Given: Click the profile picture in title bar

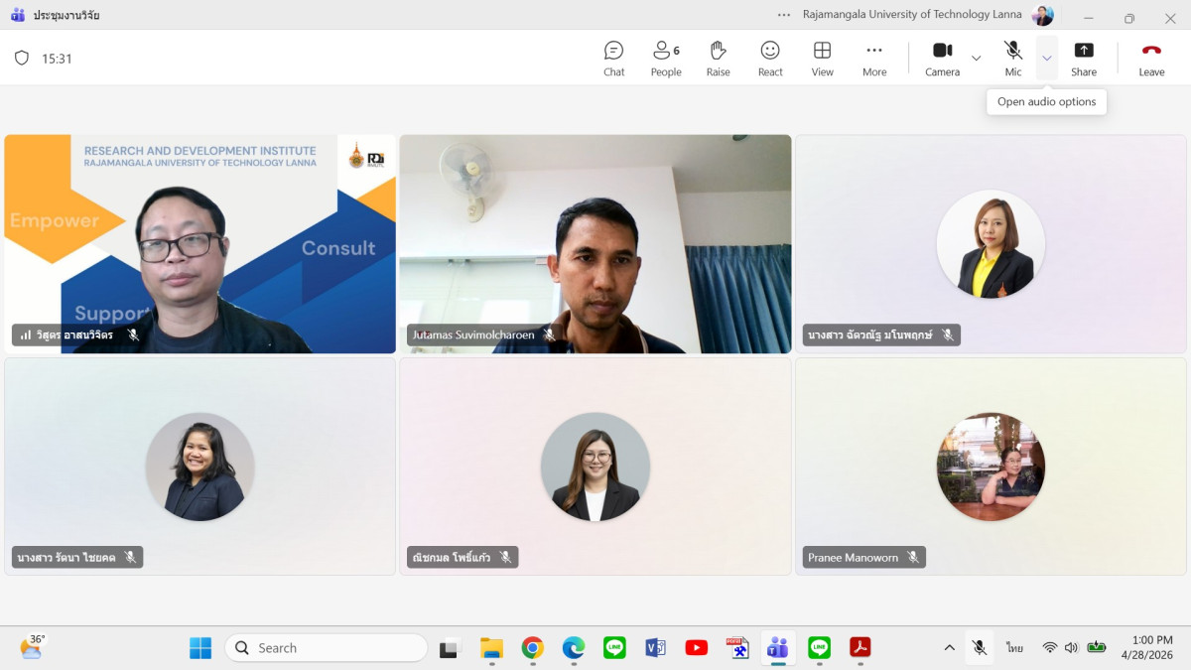Looking at the screenshot, I should pyautogui.click(x=1042, y=15).
